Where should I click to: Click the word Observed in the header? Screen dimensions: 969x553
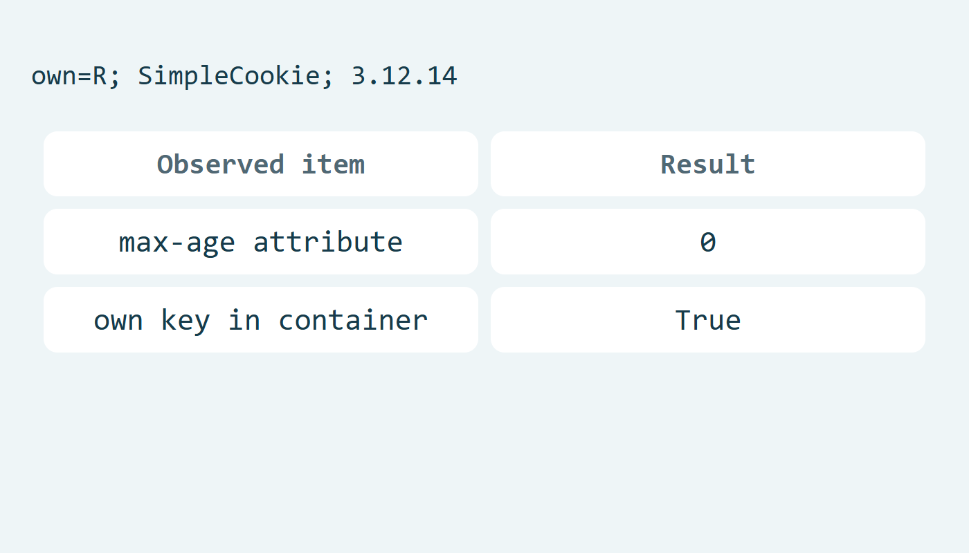[x=221, y=164]
